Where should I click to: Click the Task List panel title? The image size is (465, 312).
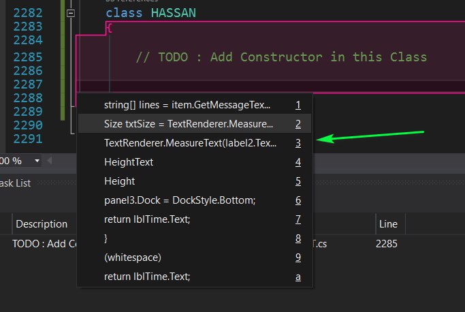coord(15,183)
